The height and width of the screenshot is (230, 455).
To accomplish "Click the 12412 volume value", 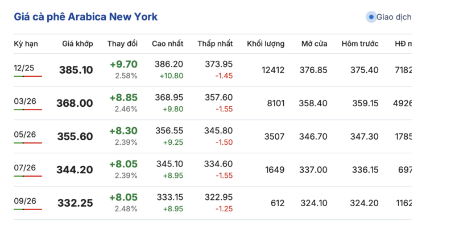I will 272,70.
